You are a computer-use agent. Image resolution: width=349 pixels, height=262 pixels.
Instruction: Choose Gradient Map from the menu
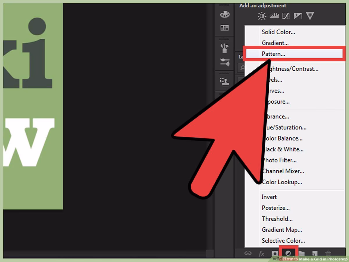[x=282, y=230]
